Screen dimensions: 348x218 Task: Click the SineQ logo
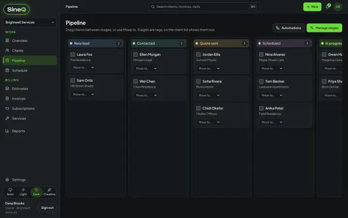16,9
